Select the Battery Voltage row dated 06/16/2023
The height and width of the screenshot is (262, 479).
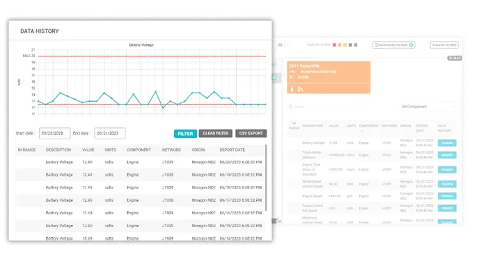tap(141, 213)
